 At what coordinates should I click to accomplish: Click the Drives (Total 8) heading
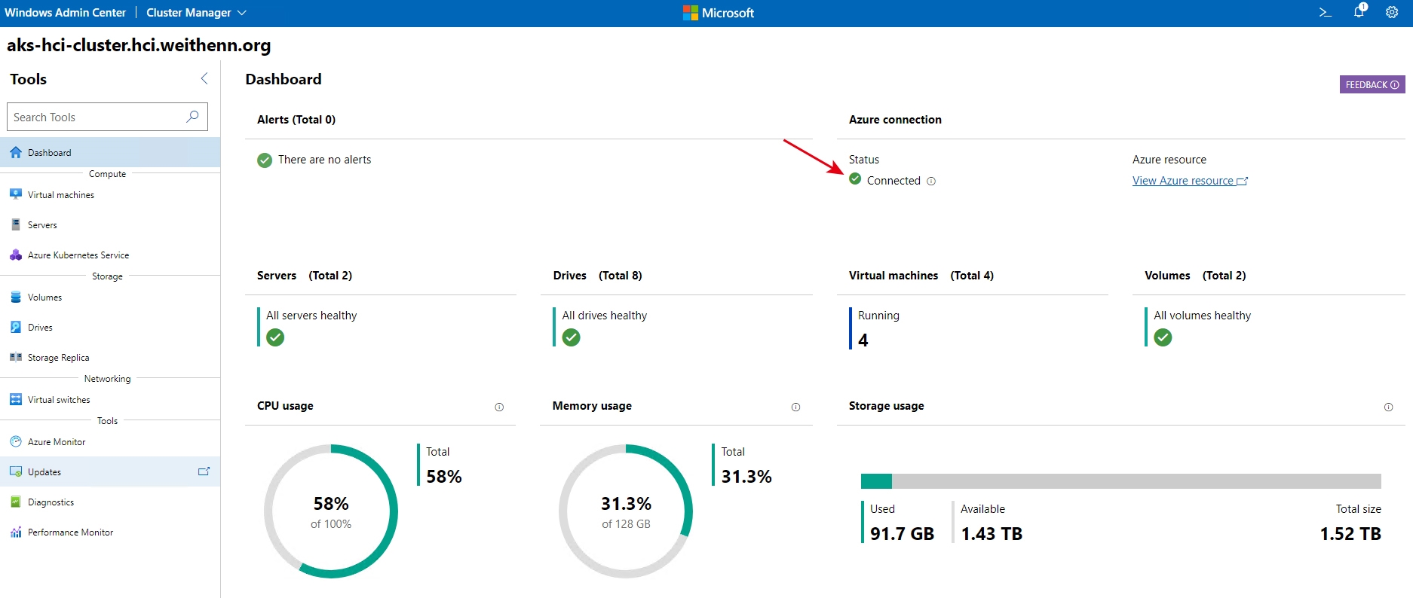[598, 276]
